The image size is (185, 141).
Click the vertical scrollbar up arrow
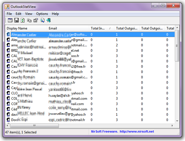click(177, 28)
